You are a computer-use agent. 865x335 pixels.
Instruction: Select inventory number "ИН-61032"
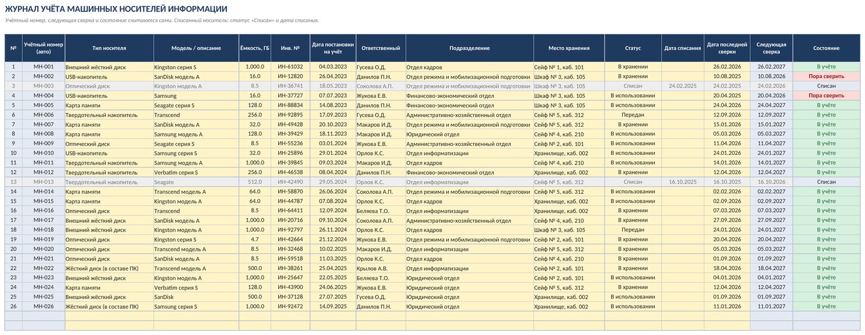(291, 67)
